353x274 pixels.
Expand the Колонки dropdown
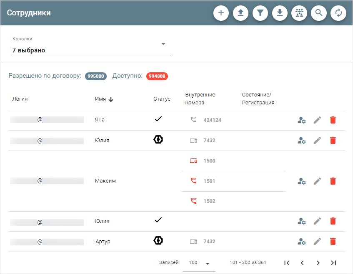pyautogui.click(x=163, y=44)
